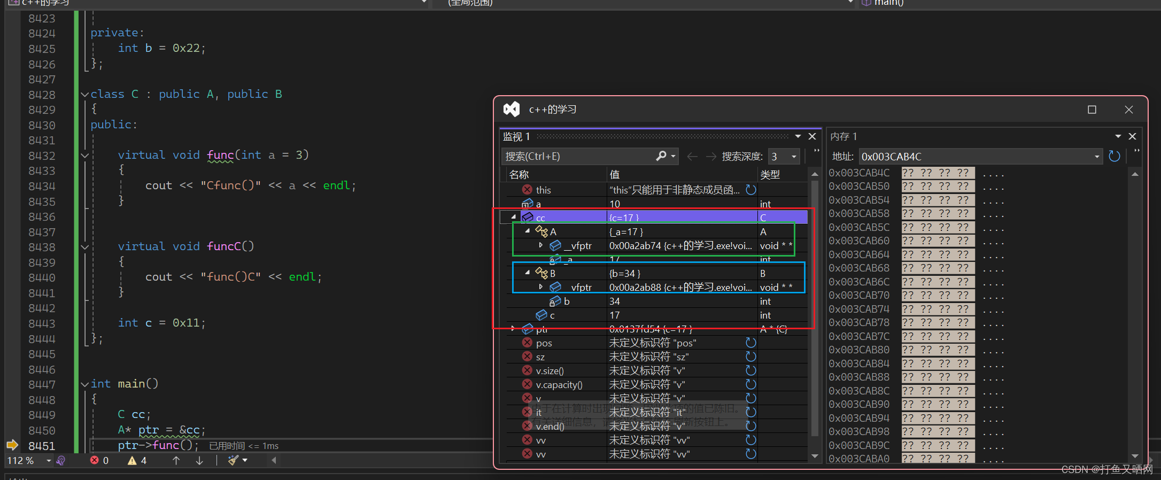Open the 112 % zoom level dropdown
Screen dimensions: 1161x480
point(49,460)
